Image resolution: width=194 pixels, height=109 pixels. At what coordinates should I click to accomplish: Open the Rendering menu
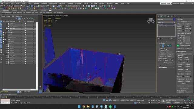(62, 3)
